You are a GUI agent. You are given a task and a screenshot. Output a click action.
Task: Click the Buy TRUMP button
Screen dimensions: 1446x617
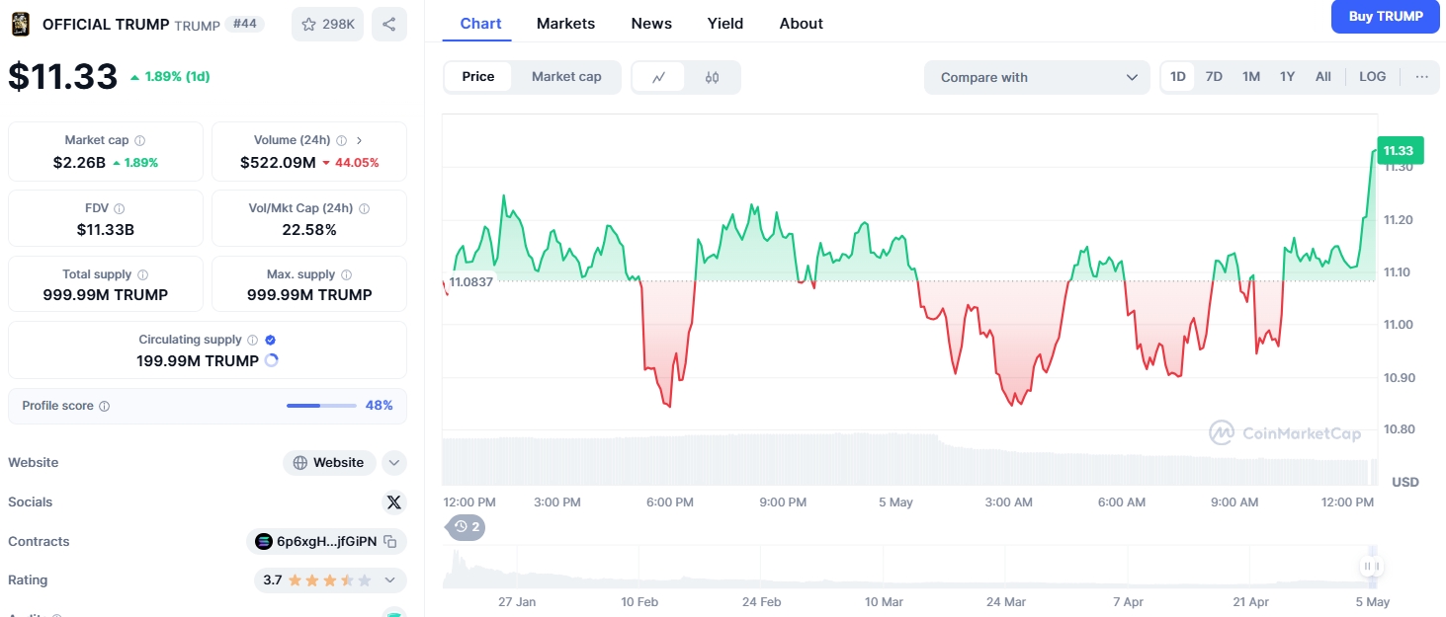(1386, 16)
